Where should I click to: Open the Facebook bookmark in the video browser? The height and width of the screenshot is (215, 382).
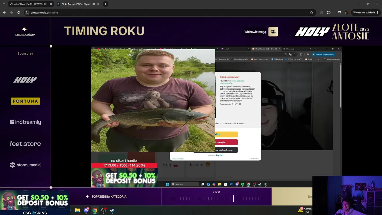coord(277,59)
